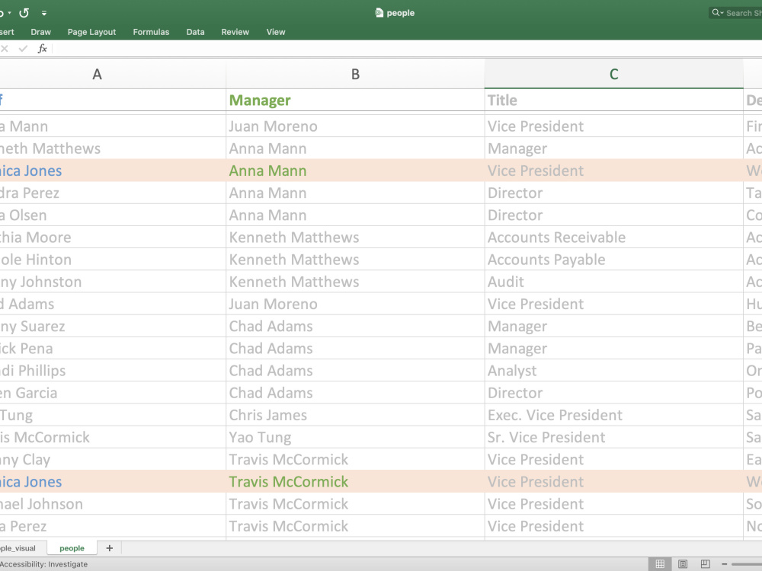Open the Draw ribbon tab
Screen dimensions: 762x571
pos(41,32)
